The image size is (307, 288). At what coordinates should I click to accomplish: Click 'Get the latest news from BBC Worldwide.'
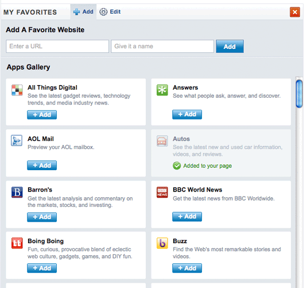(224, 198)
